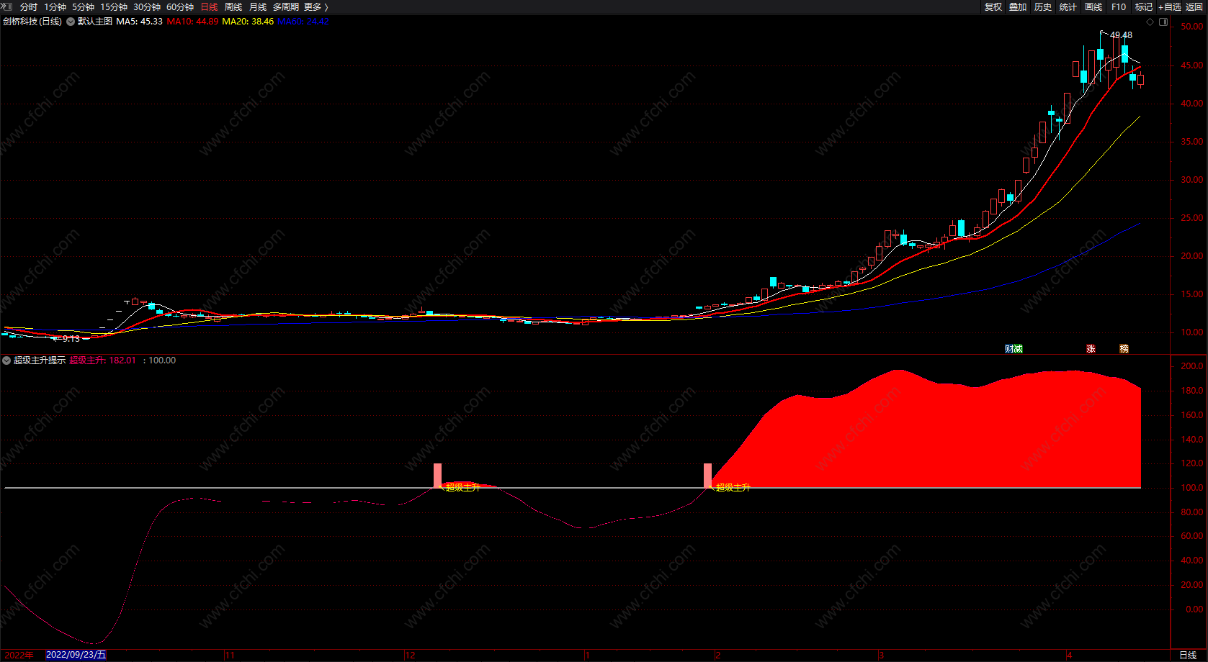Open the F10 company info
This screenshot has width=1208, height=662.
click(x=1119, y=7)
